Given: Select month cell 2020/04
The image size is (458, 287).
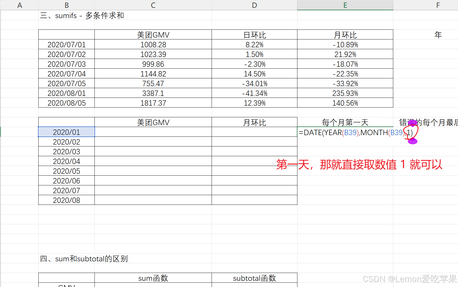Looking at the screenshot, I should coord(67,161).
